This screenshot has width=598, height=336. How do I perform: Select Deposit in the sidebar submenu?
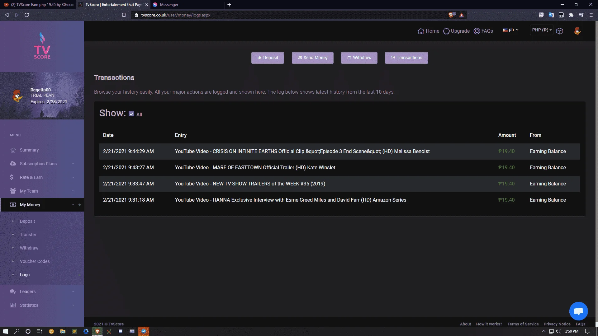point(27,221)
